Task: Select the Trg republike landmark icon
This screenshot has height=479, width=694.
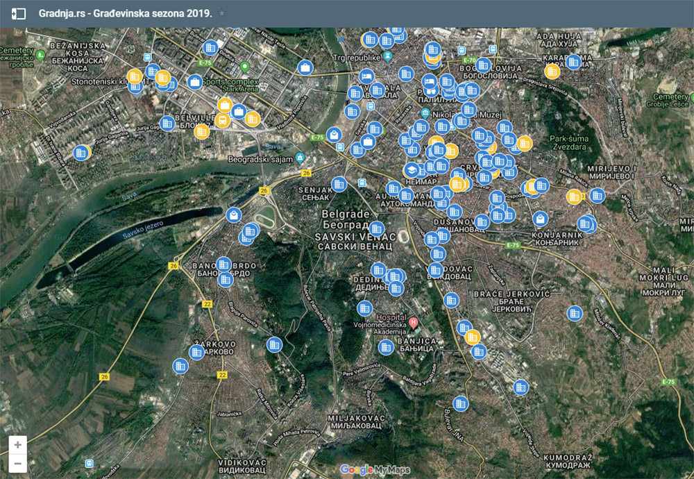Action: pos(388,57)
